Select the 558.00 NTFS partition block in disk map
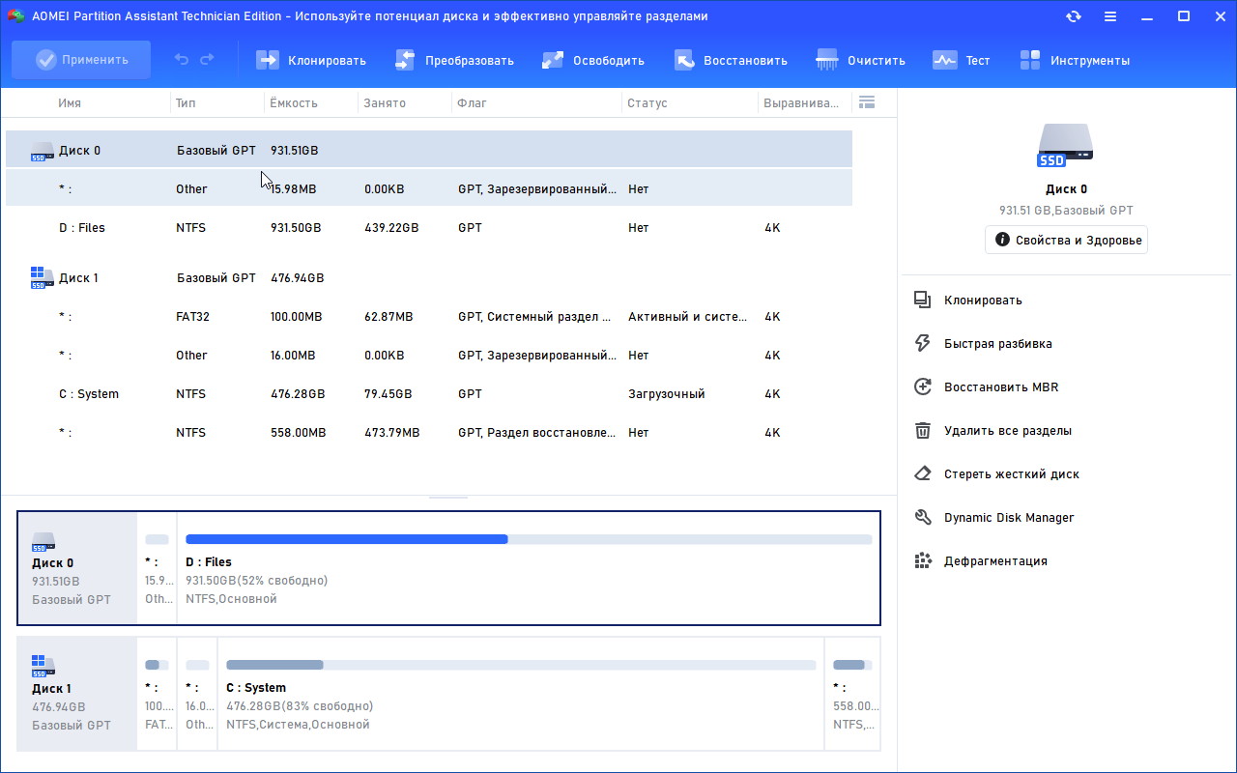Screen dimensions: 1237x773 point(852,694)
